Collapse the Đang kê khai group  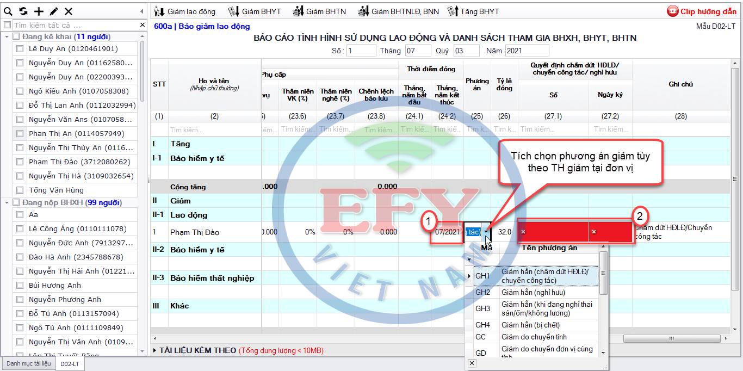[x=6, y=36]
